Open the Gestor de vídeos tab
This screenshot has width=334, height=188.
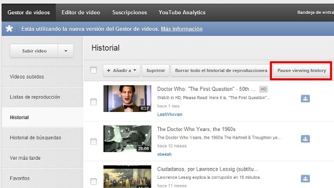29,12
